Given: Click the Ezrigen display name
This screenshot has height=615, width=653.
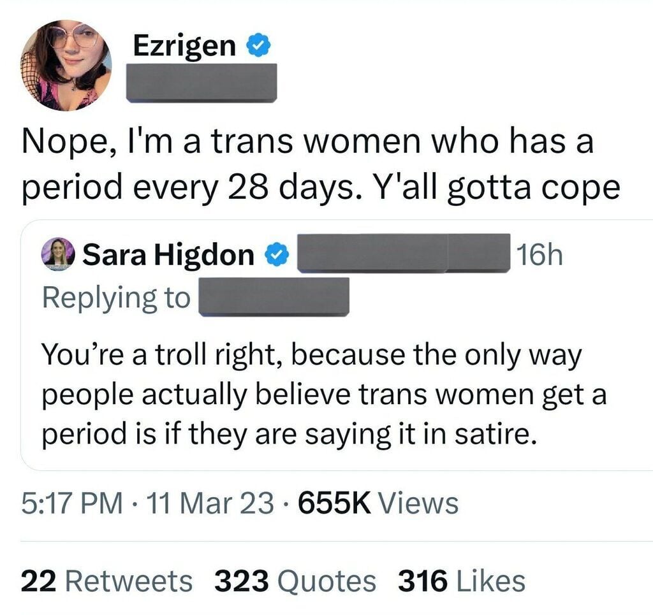Looking at the screenshot, I should [184, 45].
